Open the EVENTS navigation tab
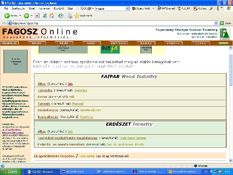Viewport: 233px width, 175px height. (173, 43)
